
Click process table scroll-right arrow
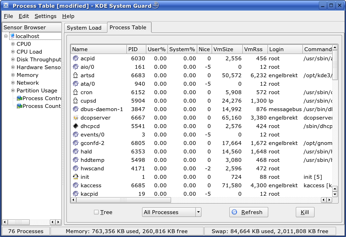329,200
